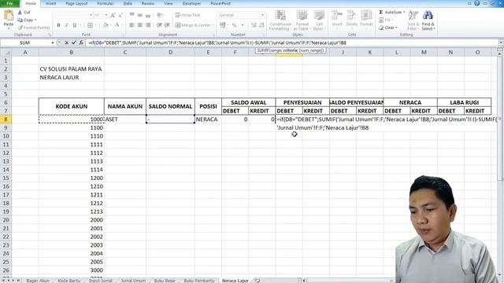Screen dimensions: 504x283
Task: Toggle Center text alignment
Action: [x=140, y=25]
